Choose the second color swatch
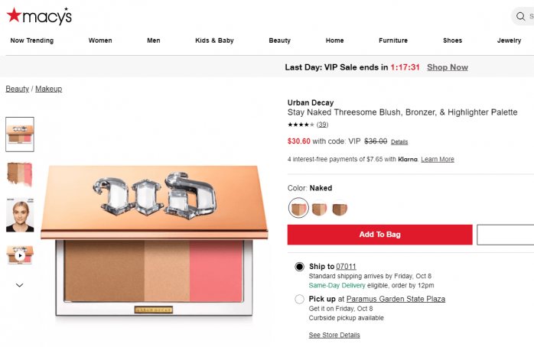Viewport: 534px width, 347px height. point(319,208)
